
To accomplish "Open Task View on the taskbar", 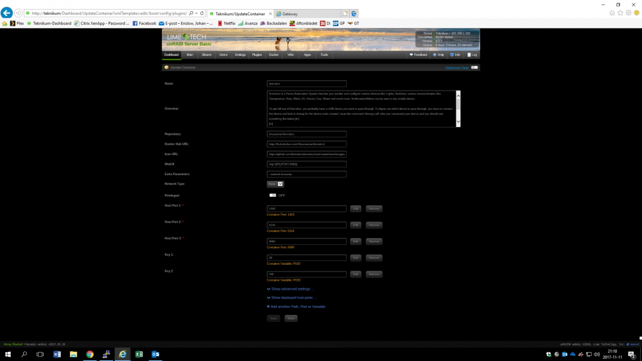I will (40, 355).
